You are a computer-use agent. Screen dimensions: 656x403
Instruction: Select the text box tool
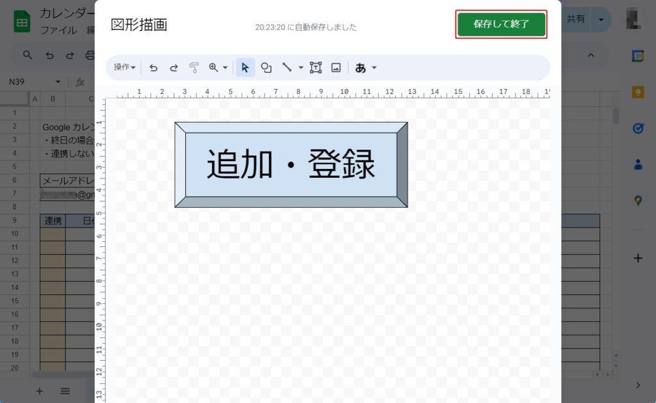pos(315,67)
